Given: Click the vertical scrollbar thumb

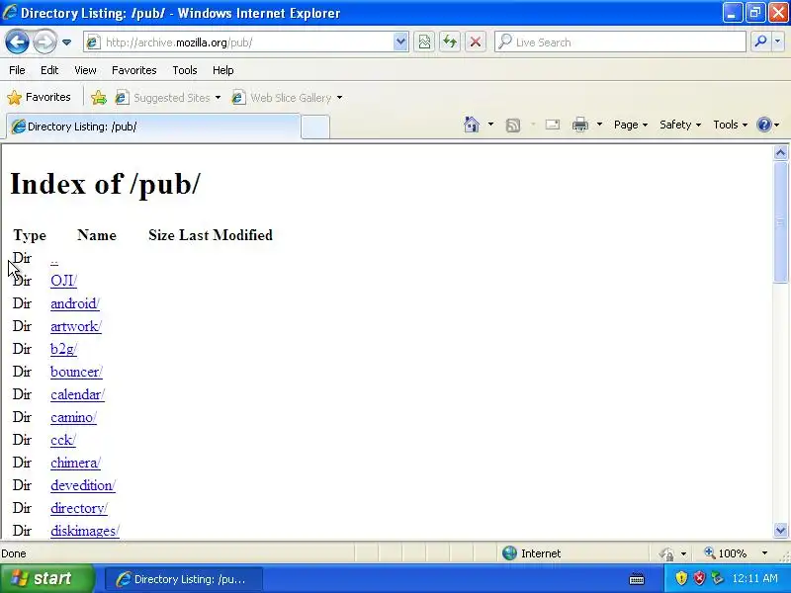Looking at the screenshot, I should coord(780,222).
